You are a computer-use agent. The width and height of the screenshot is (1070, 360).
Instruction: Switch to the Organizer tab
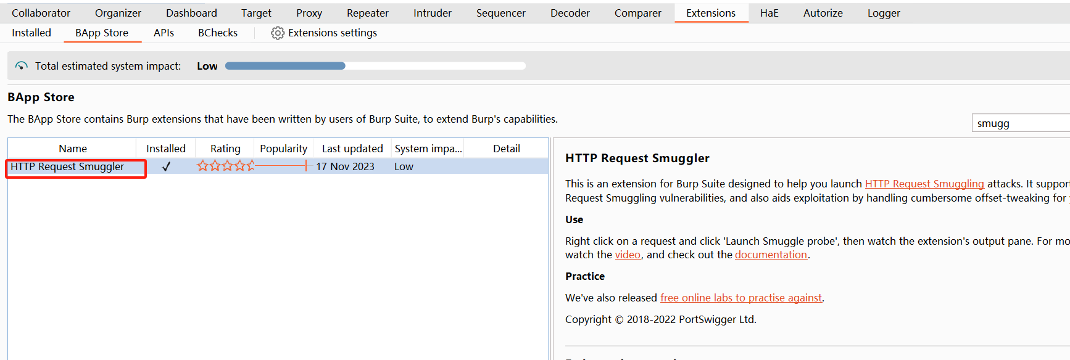[x=118, y=13]
